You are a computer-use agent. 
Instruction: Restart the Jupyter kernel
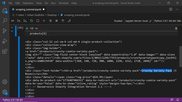pos(32,21)
